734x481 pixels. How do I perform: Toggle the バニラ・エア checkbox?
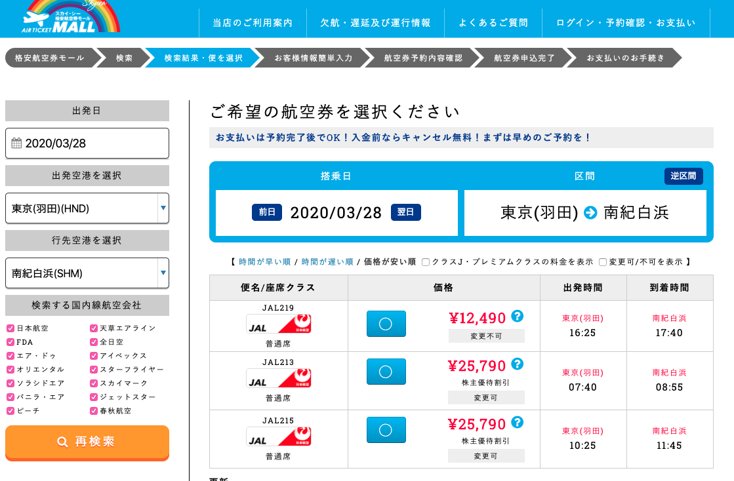coord(10,397)
